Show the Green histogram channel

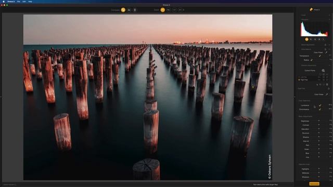pos(315,39)
